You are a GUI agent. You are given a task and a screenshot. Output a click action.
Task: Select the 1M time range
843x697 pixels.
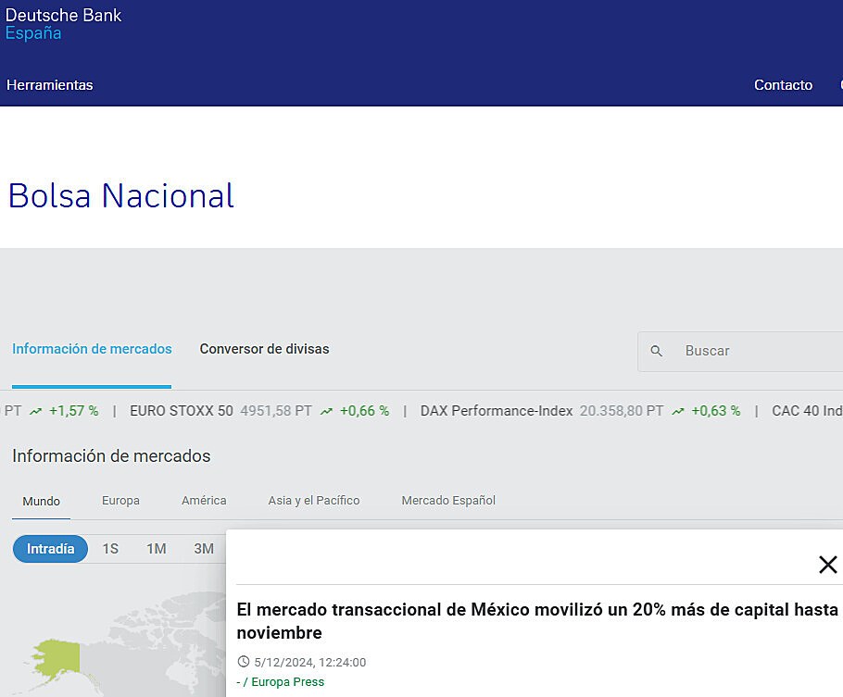(x=156, y=549)
